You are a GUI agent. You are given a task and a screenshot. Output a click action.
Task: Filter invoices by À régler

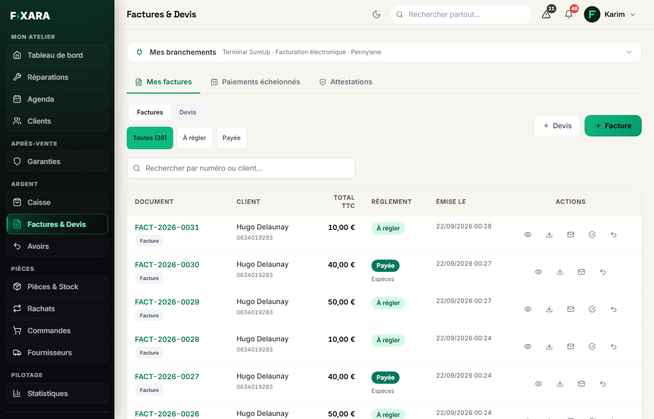click(x=195, y=138)
